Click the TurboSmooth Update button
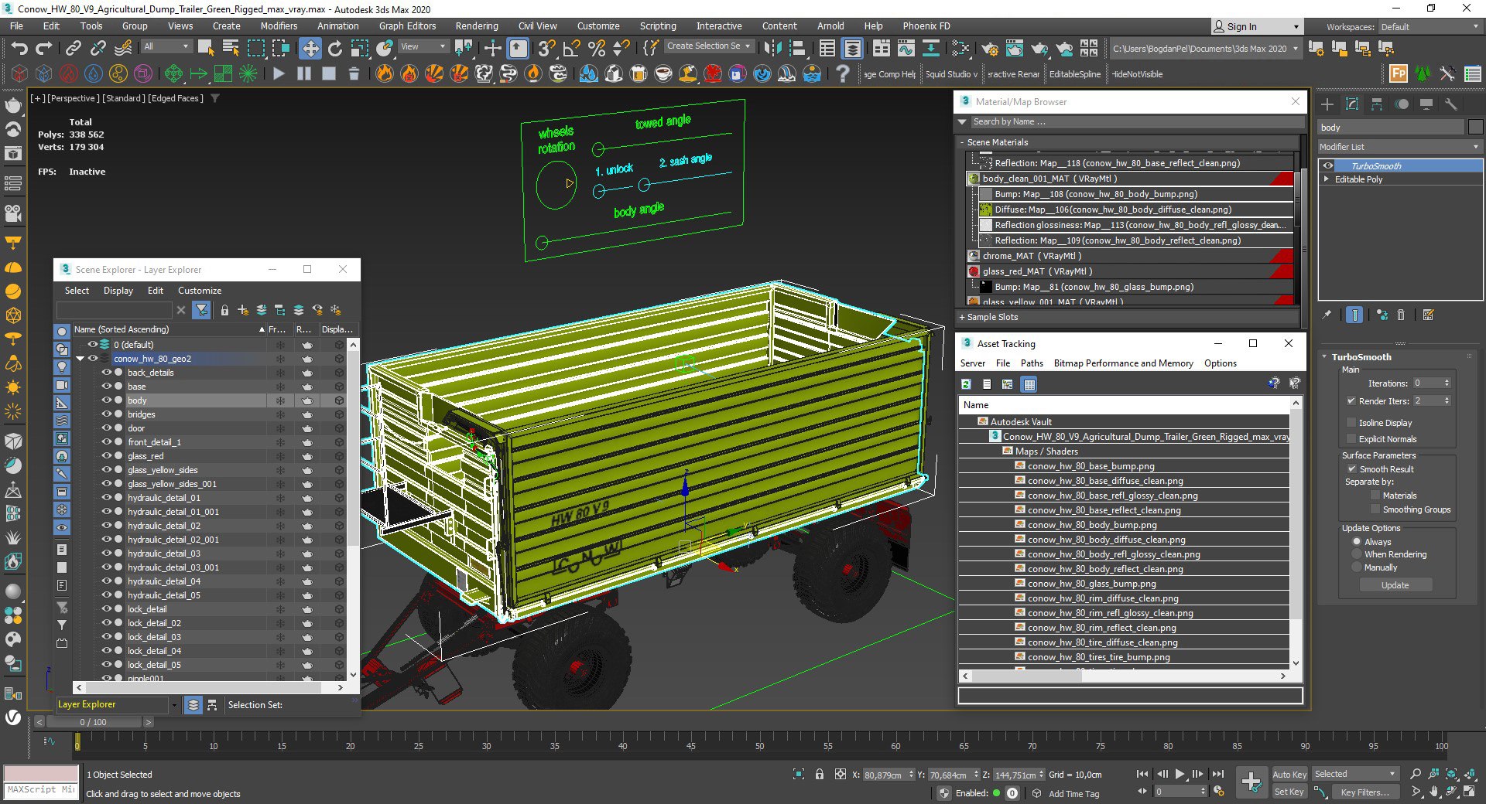Viewport: 1486px width, 804px height. 1395,585
